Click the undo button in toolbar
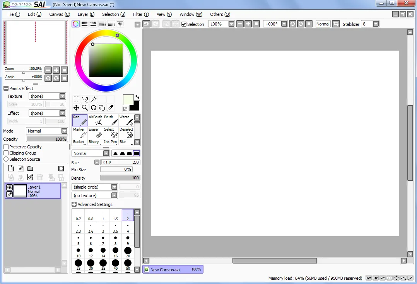The height and width of the screenshot is (284, 417). point(146,24)
